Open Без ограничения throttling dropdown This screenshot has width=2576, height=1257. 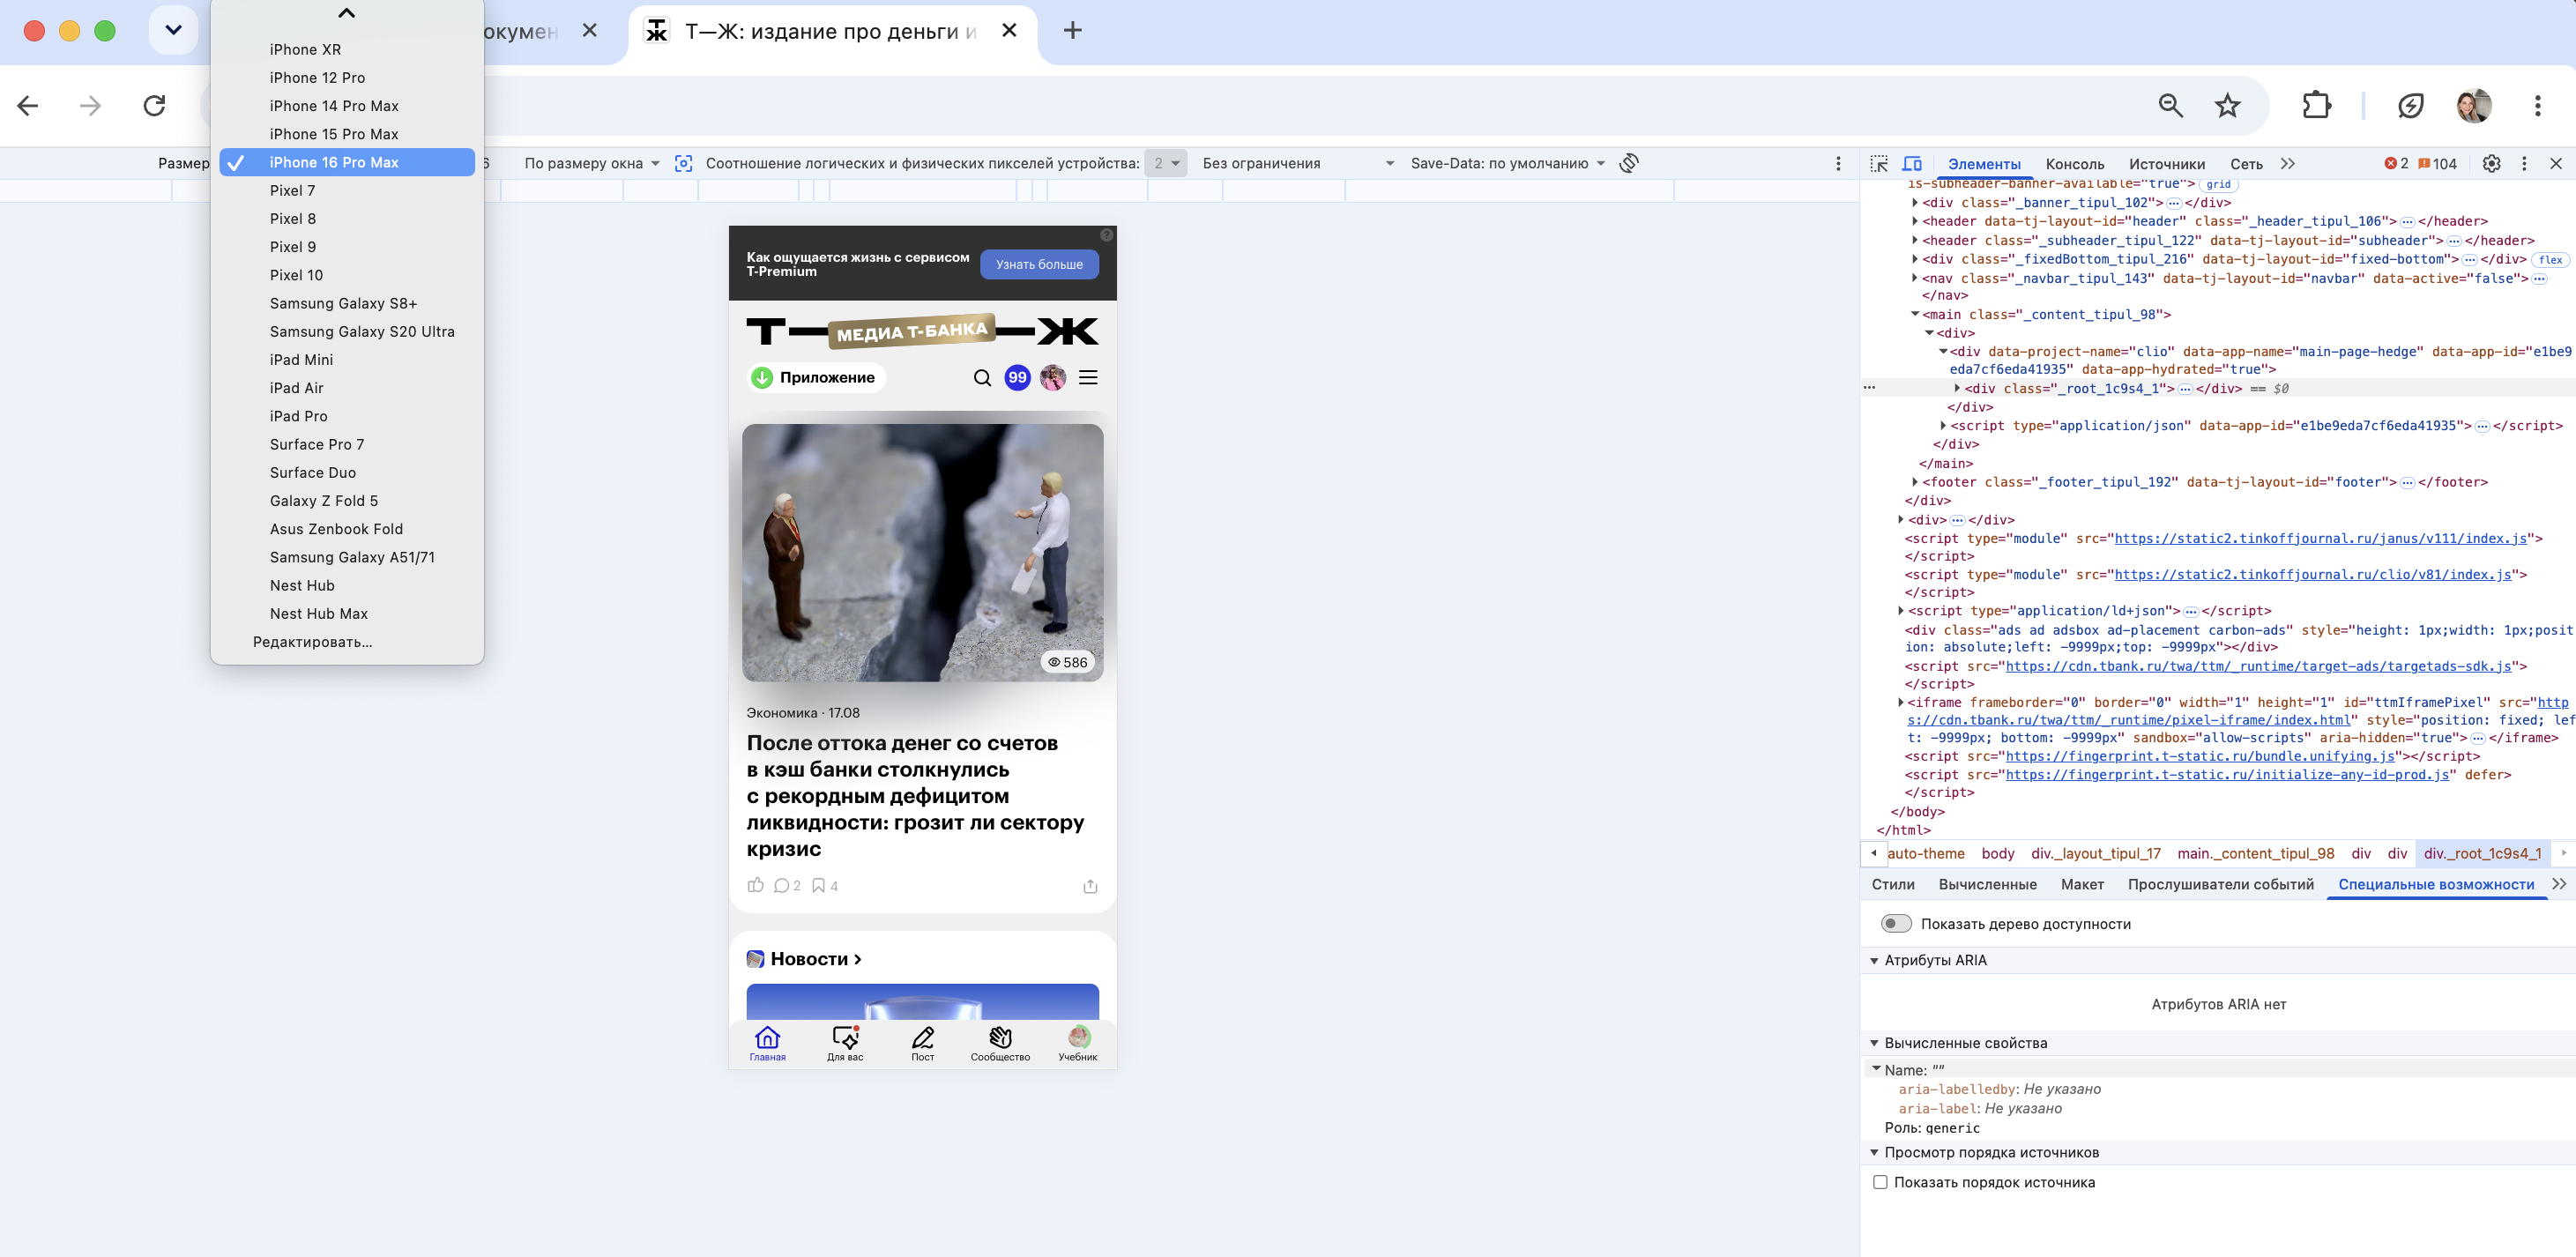click(x=1297, y=163)
